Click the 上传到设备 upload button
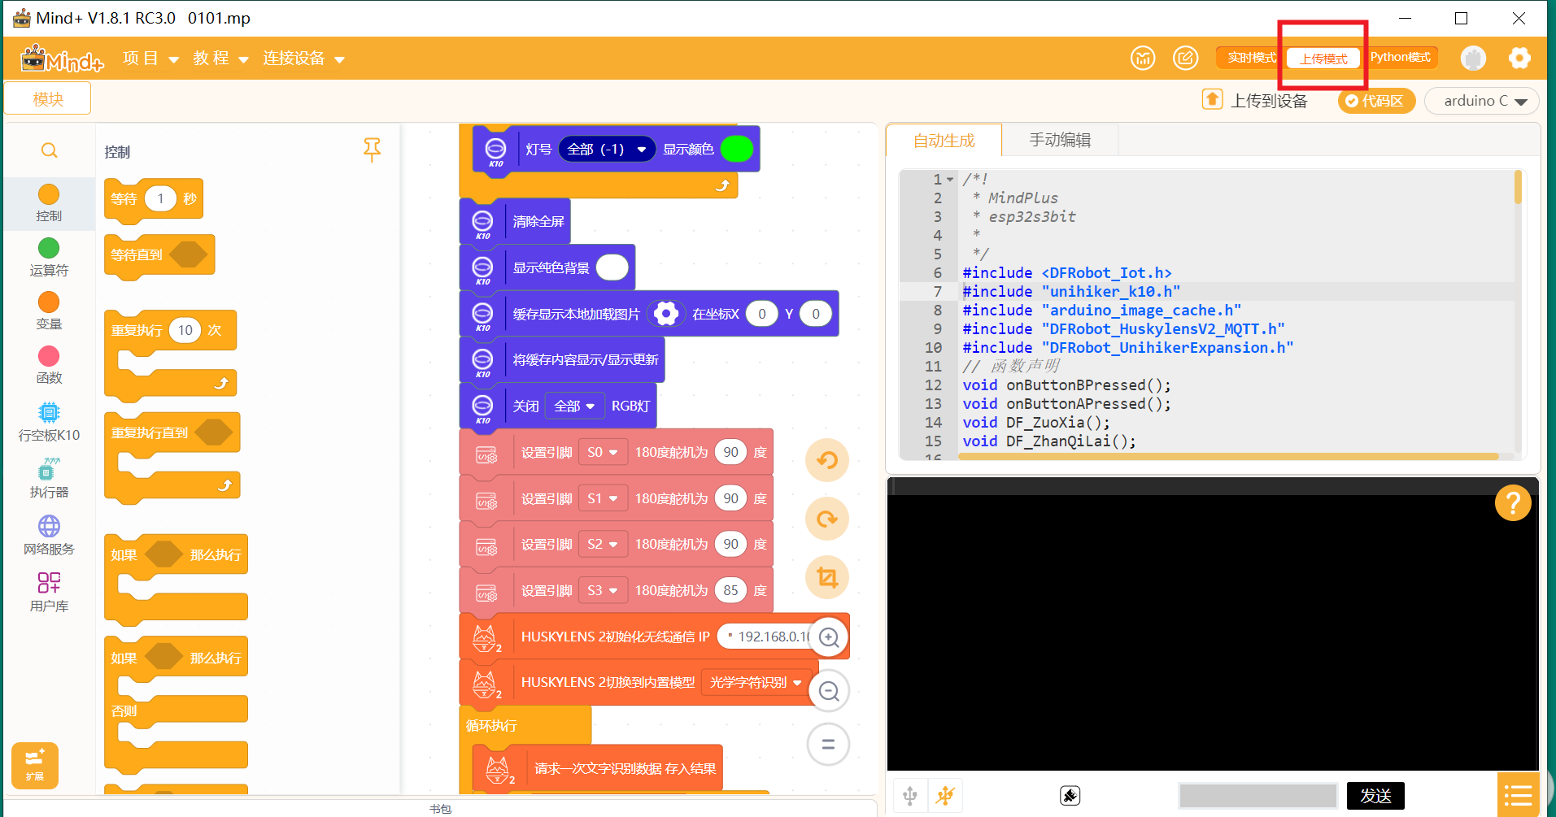The image size is (1556, 817). pyautogui.click(x=1255, y=101)
